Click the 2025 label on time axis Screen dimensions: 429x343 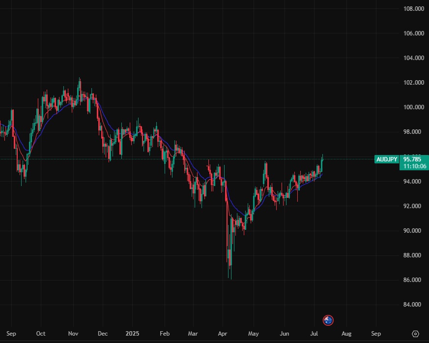[x=132, y=334]
